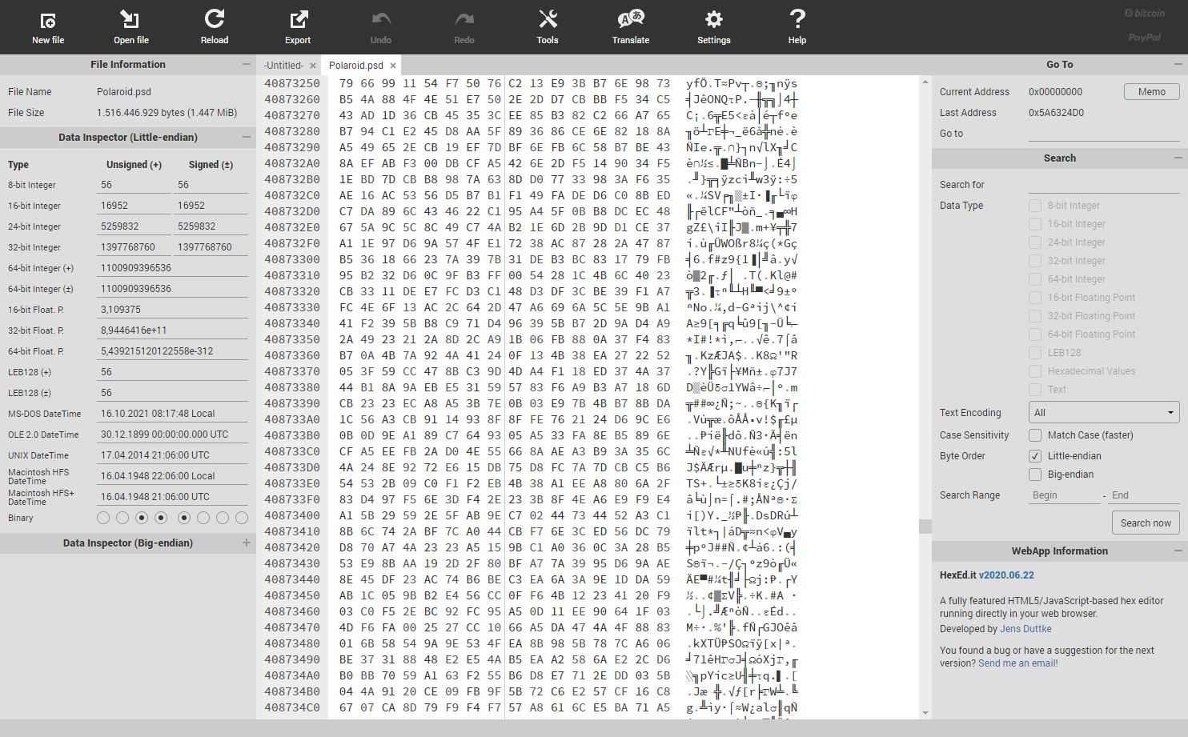Expand the Data Inspector Big-endian panel
1188x737 pixels.
click(247, 543)
